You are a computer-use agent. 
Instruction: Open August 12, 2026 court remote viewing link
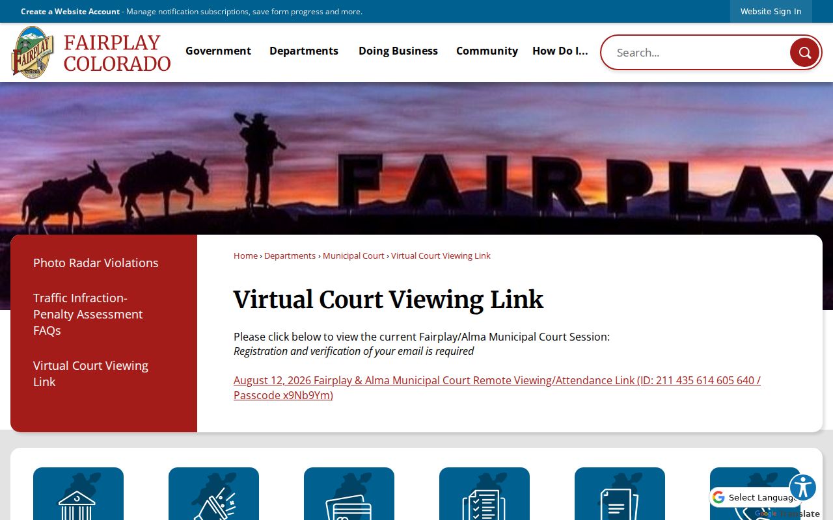[x=497, y=387]
